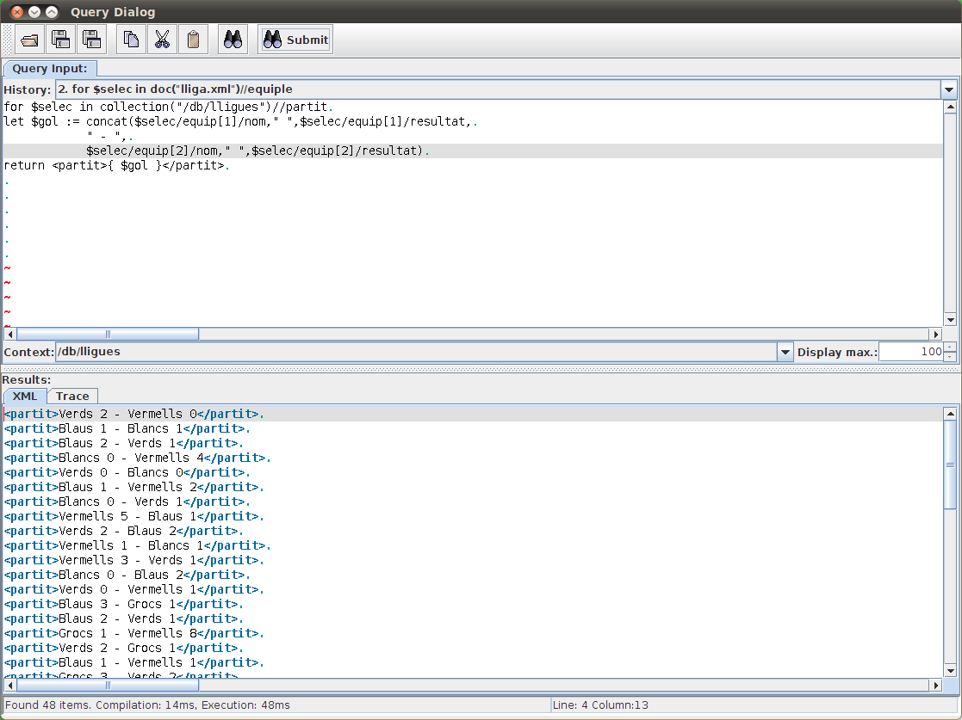Click the copy icon in toolbar
This screenshot has width=962, height=720.
tap(131, 40)
